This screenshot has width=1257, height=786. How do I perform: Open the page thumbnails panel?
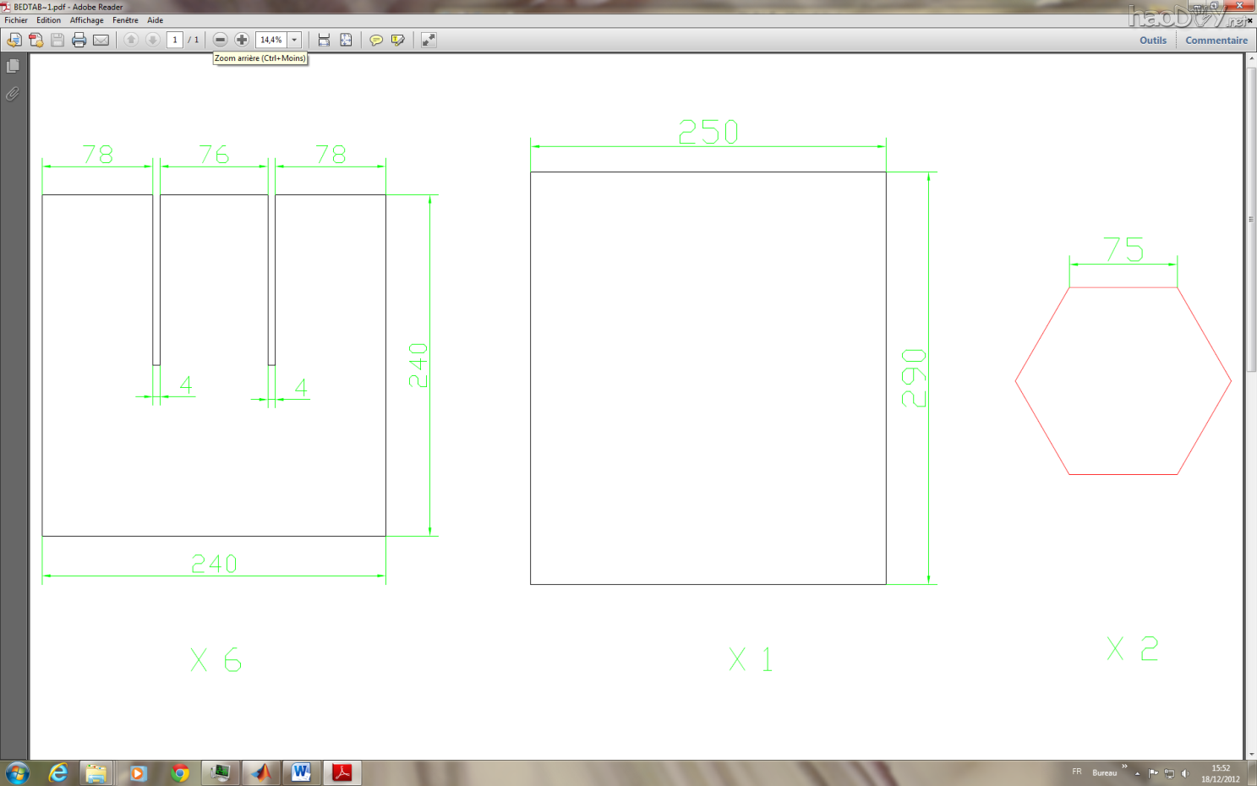click(13, 66)
